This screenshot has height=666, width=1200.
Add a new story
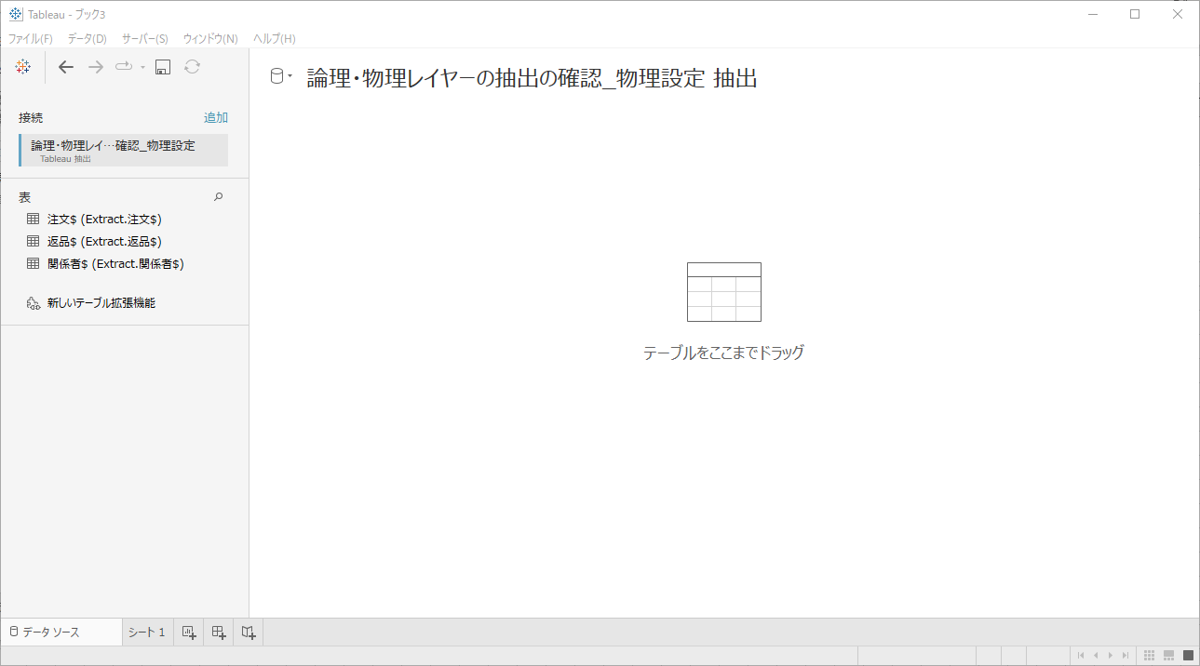point(249,633)
